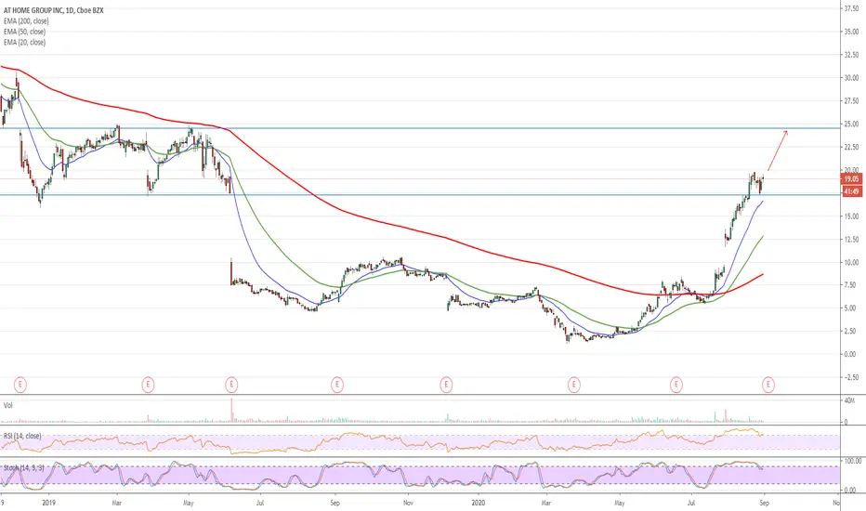The image size is (866, 511).
Task: Click the current price label 19.05
Action: (x=851, y=179)
